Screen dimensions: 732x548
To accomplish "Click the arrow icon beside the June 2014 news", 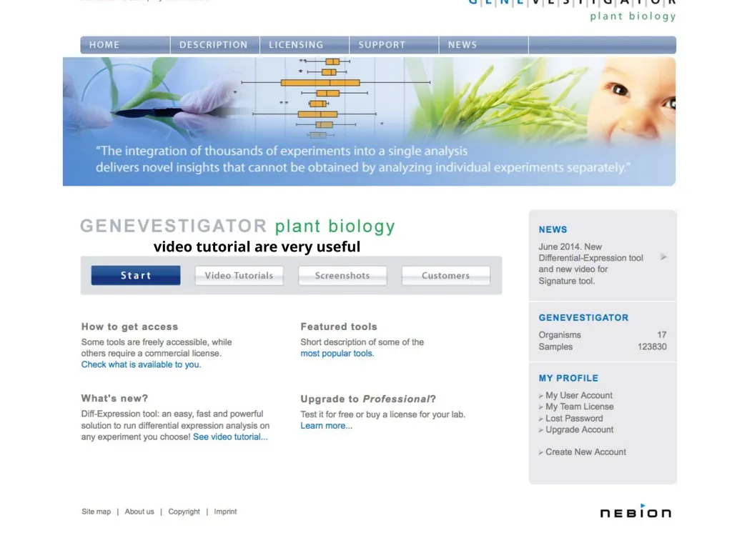I will (x=663, y=256).
